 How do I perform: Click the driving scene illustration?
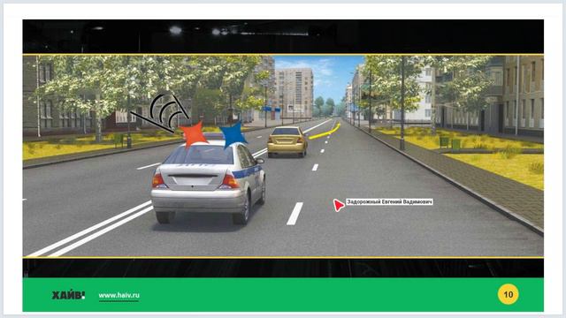pyautogui.click(x=283, y=156)
